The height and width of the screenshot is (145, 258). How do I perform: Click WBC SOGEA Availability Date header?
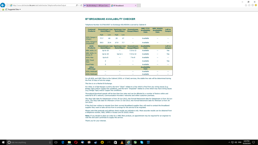158,30
